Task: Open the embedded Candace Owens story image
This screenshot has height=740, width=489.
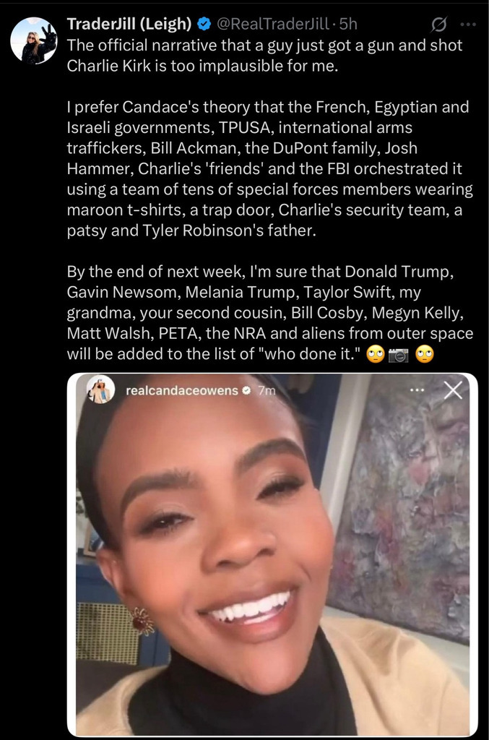Action: click(x=272, y=554)
